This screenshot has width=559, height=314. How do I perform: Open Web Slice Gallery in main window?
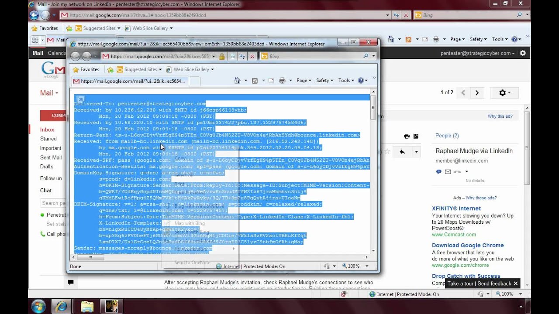148,28
